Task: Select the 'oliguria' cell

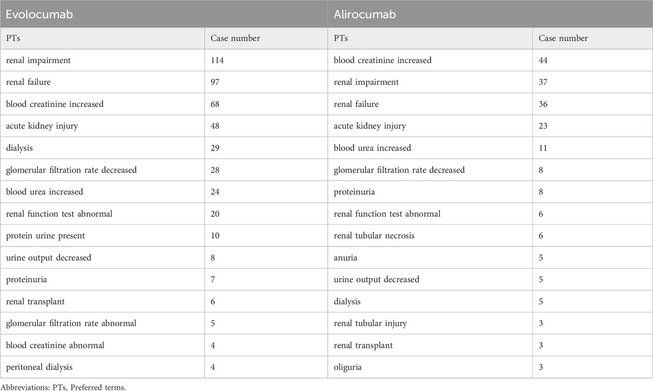Action: [x=430, y=367]
